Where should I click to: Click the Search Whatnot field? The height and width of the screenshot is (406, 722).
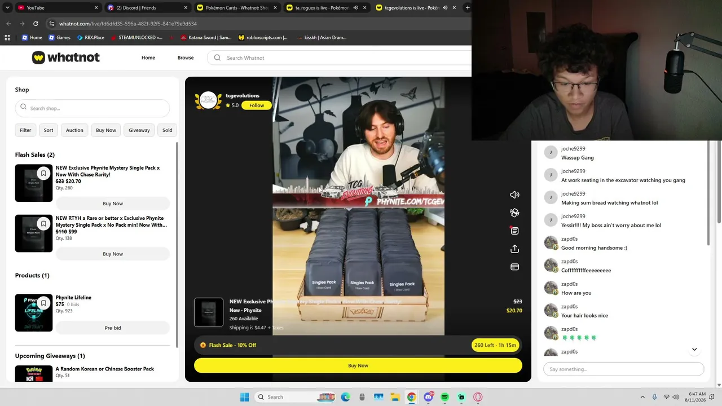[x=340, y=58]
